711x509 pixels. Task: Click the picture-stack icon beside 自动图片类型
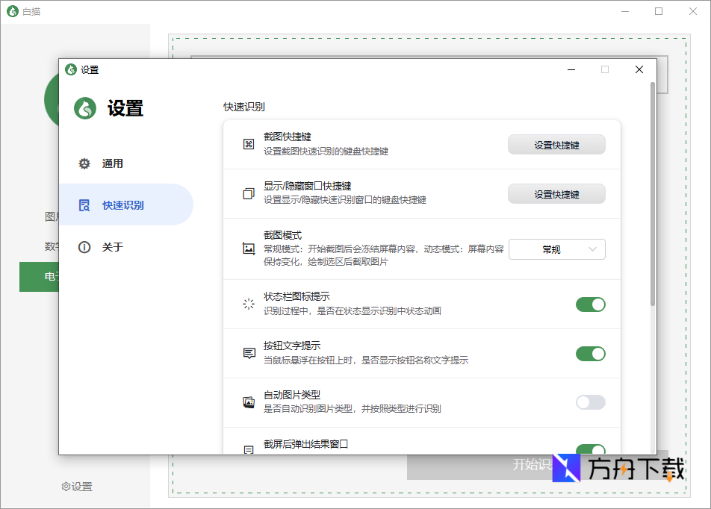point(249,402)
